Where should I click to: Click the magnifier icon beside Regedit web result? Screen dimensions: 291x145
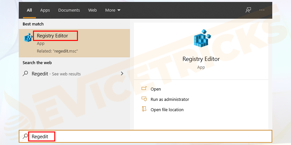pyautogui.click(x=25, y=73)
